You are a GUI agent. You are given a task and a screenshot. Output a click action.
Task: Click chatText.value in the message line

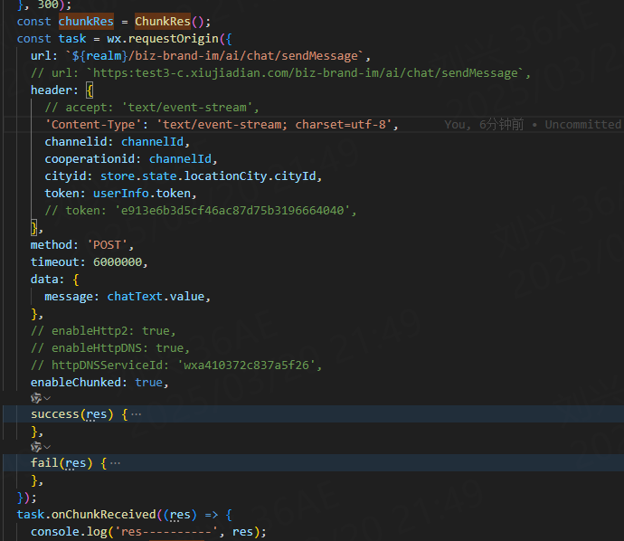(156, 297)
